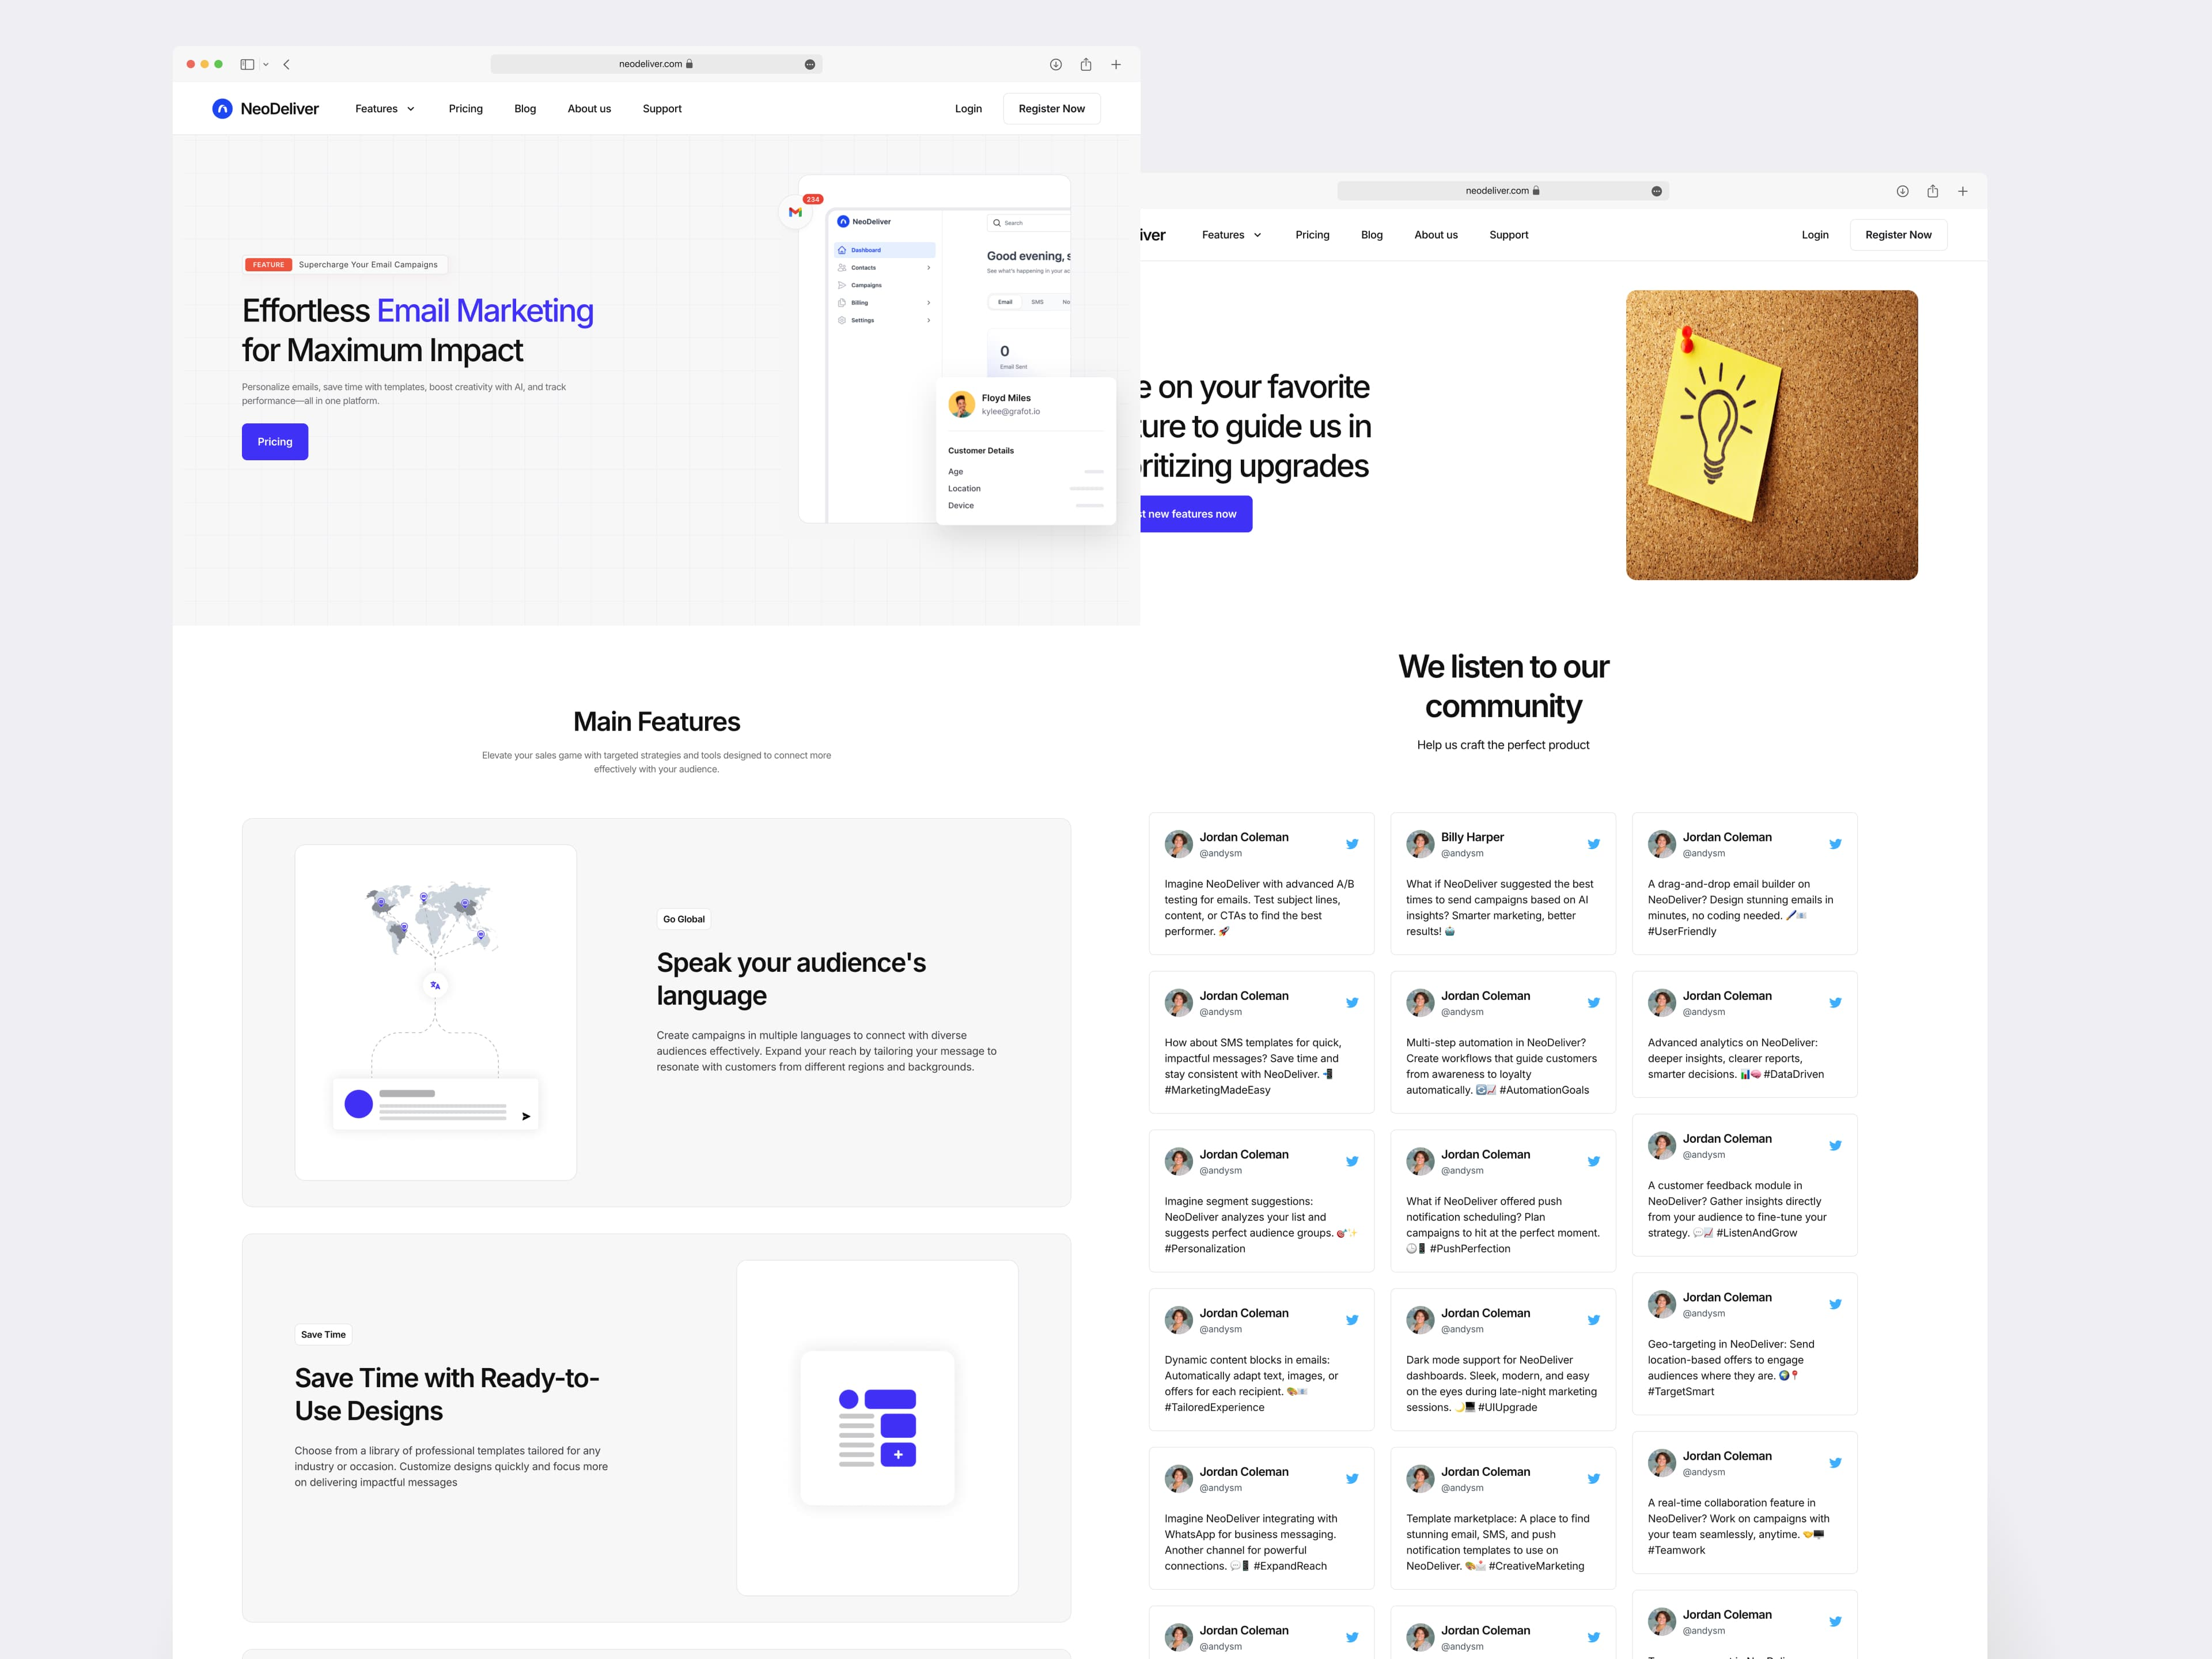Click the 'new features now' blue button
This screenshot has height=1659, width=2212.
point(1196,514)
